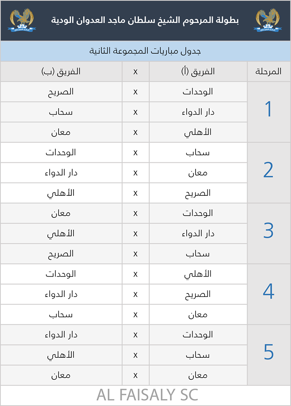291x406 pixels.
Task: Click the 'الفريق (أ)' column header
Action: pos(198,71)
